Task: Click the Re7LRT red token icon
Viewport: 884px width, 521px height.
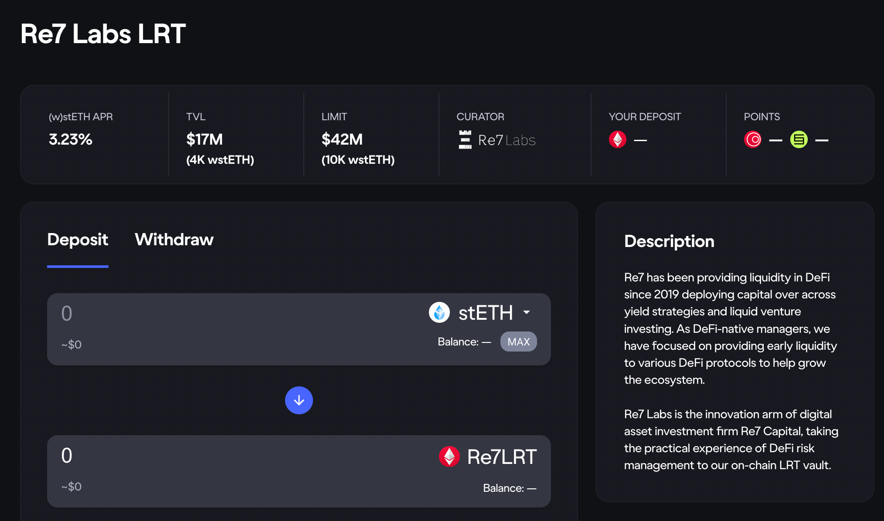Action: click(449, 457)
